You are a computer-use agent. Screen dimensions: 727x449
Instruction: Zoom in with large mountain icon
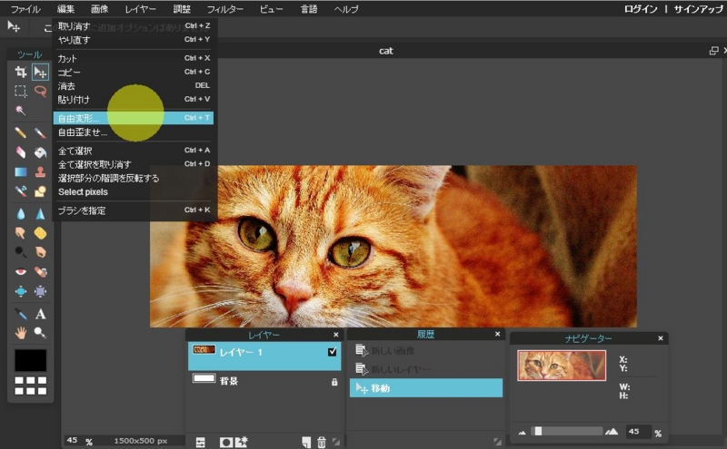(612, 432)
